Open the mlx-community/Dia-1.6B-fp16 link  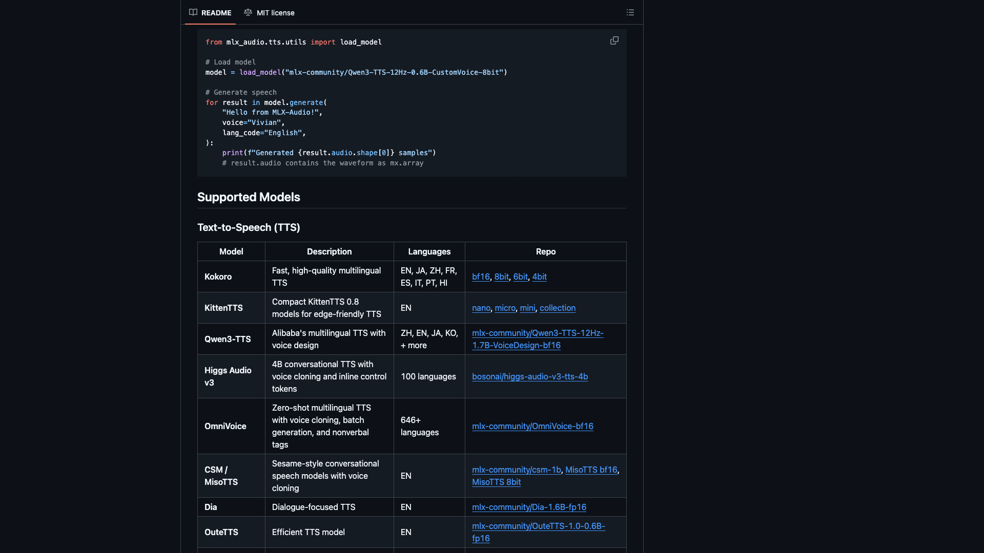pos(529,507)
